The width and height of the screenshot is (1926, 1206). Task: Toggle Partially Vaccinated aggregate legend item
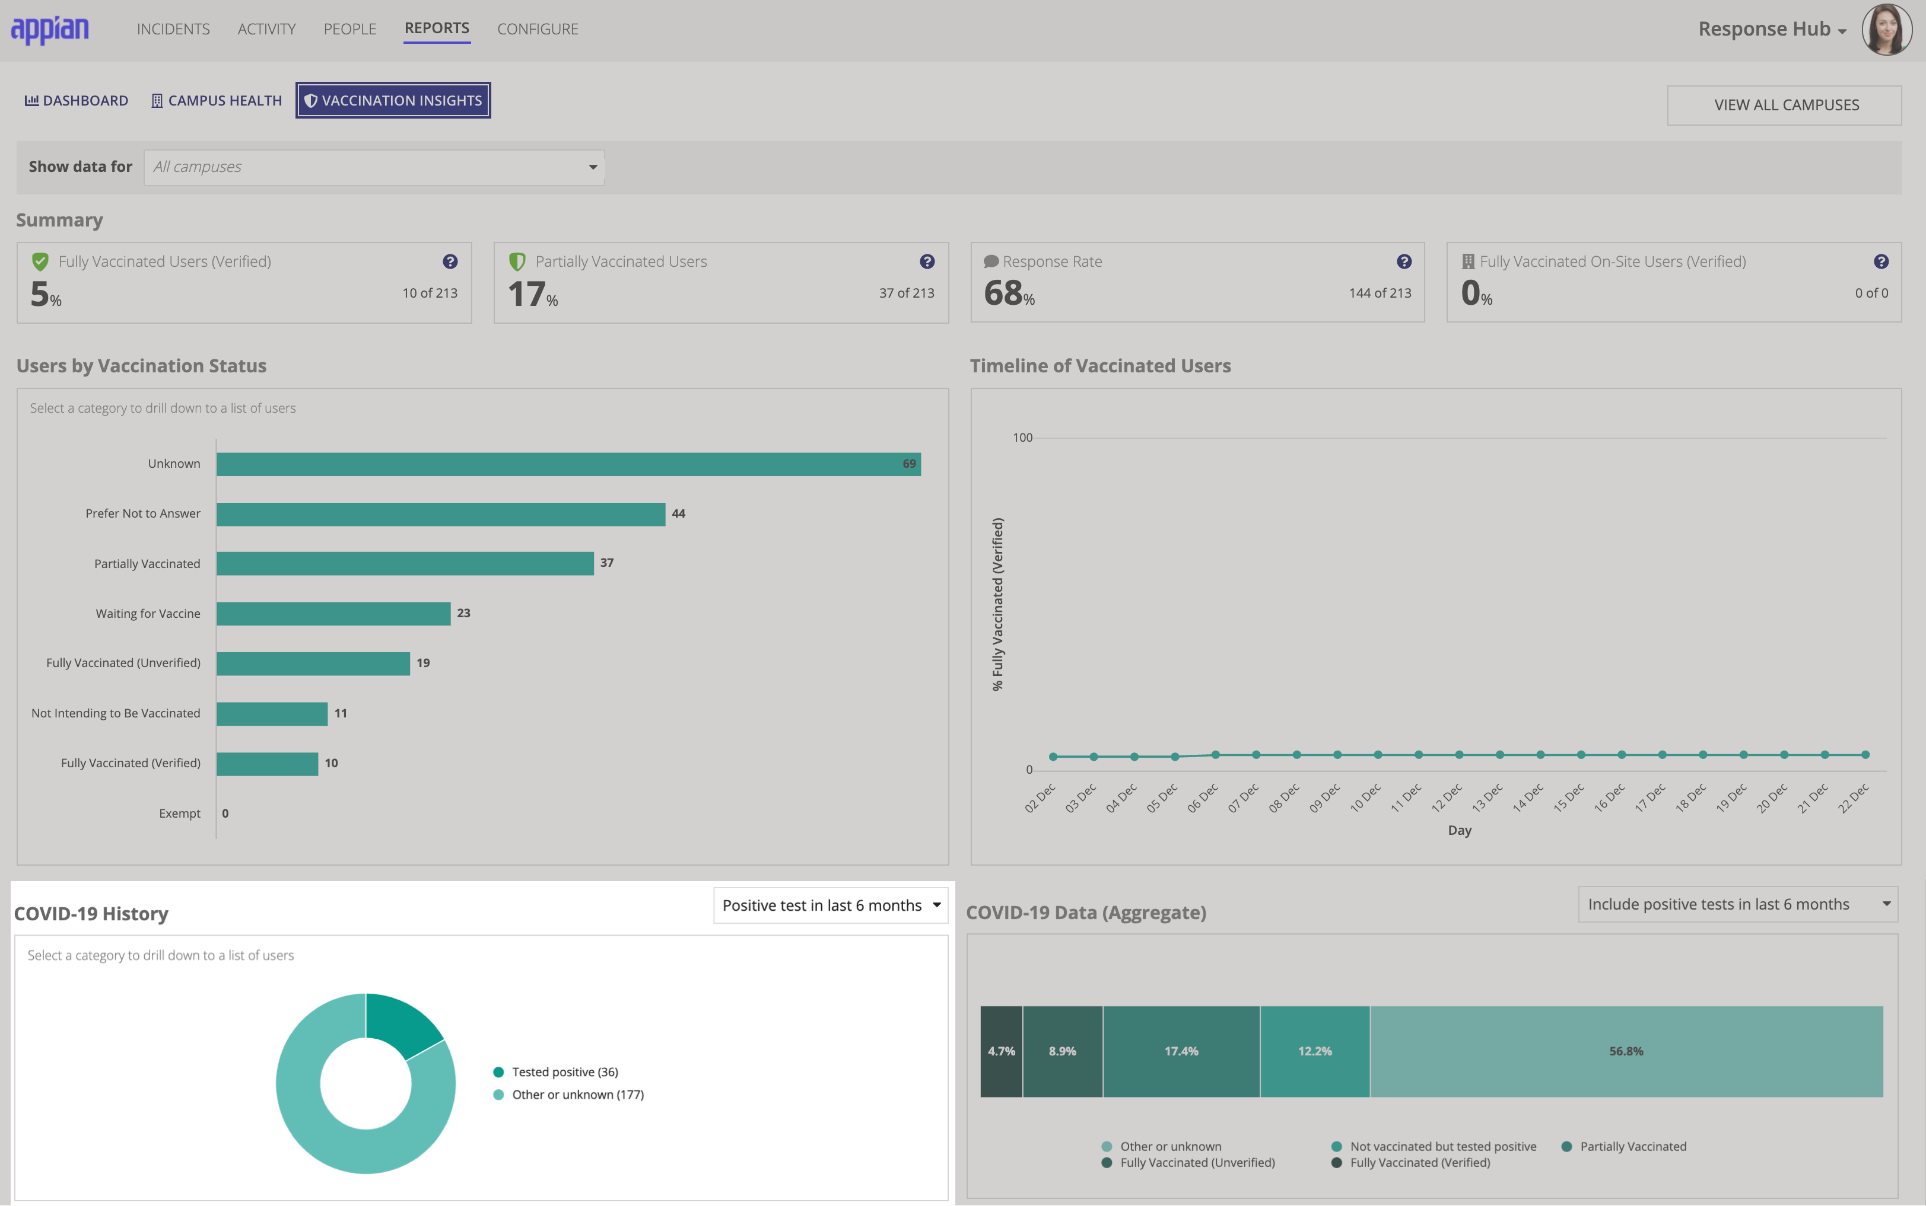click(x=1623, y=1146)
